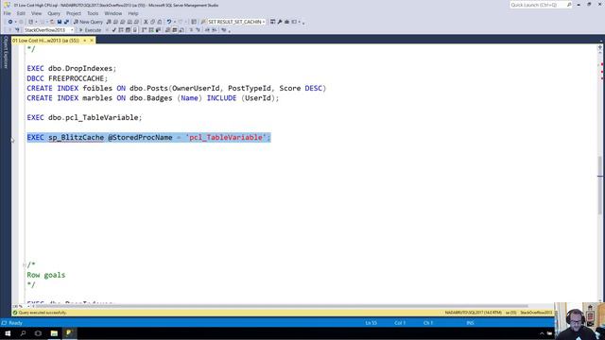Uncomment selected lines icon
Screen dimensions: 605x340
coord(198,30)
